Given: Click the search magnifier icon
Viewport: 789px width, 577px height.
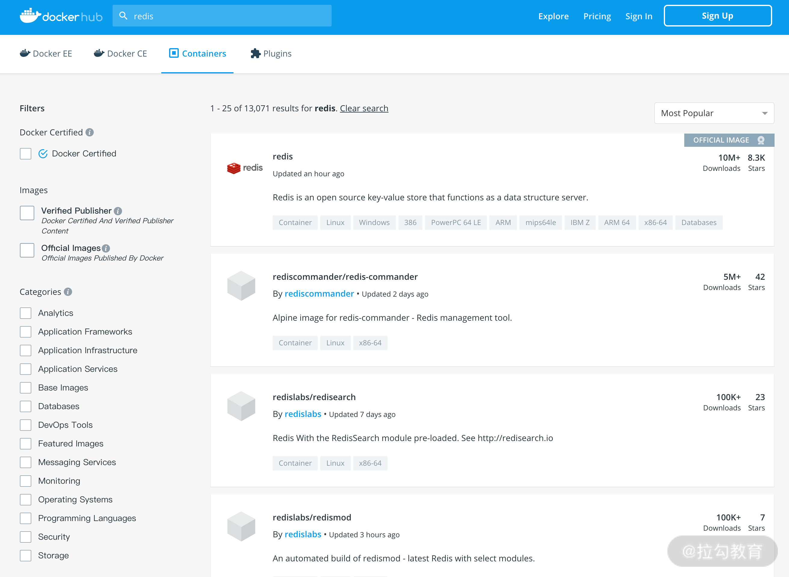Looking at the screenshot, I should [123, 16].
